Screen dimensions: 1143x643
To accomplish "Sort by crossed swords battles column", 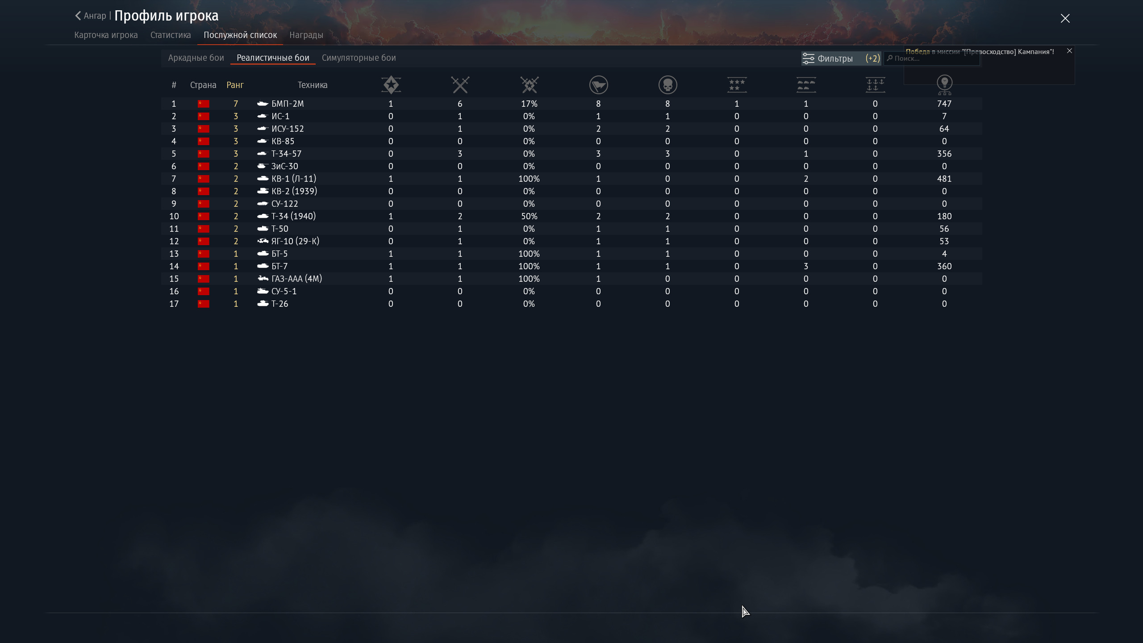I will [x=460, y=85].
